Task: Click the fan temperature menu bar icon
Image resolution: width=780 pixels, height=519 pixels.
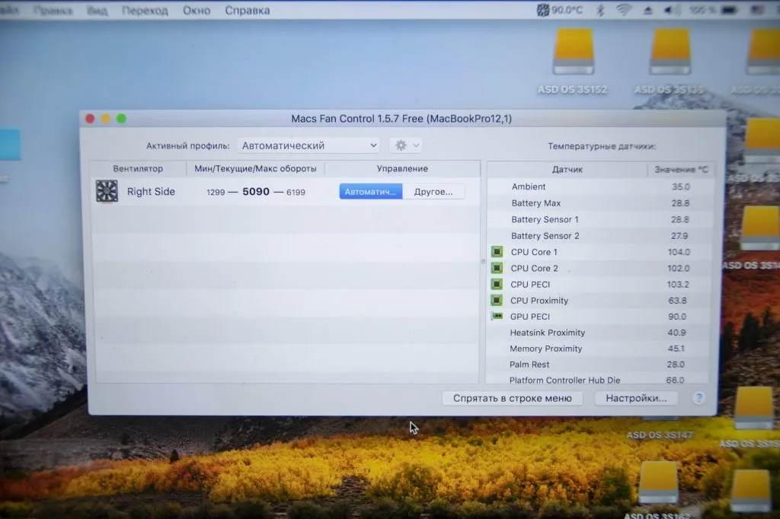Action: point(543,11)
